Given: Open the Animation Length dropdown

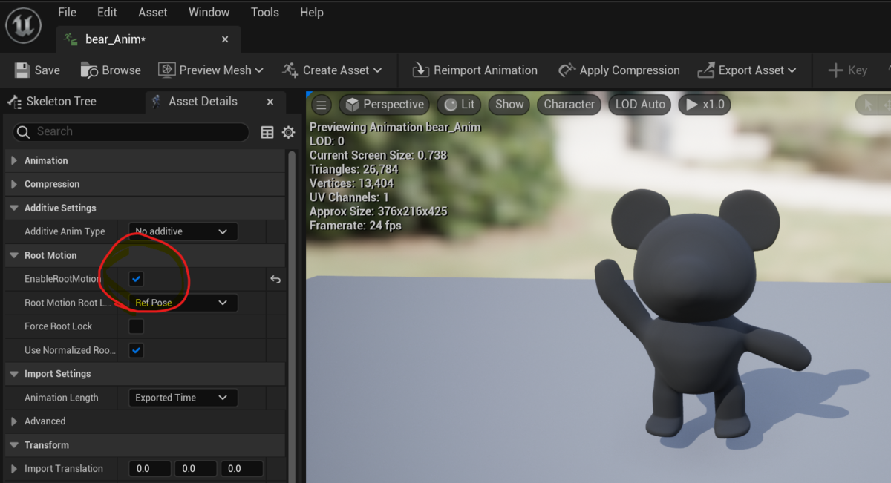Looking at the screenshot, I should 183,398.
